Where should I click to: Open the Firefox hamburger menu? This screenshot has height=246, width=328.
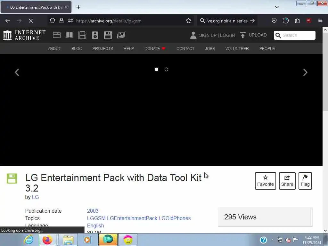point(320,20)
